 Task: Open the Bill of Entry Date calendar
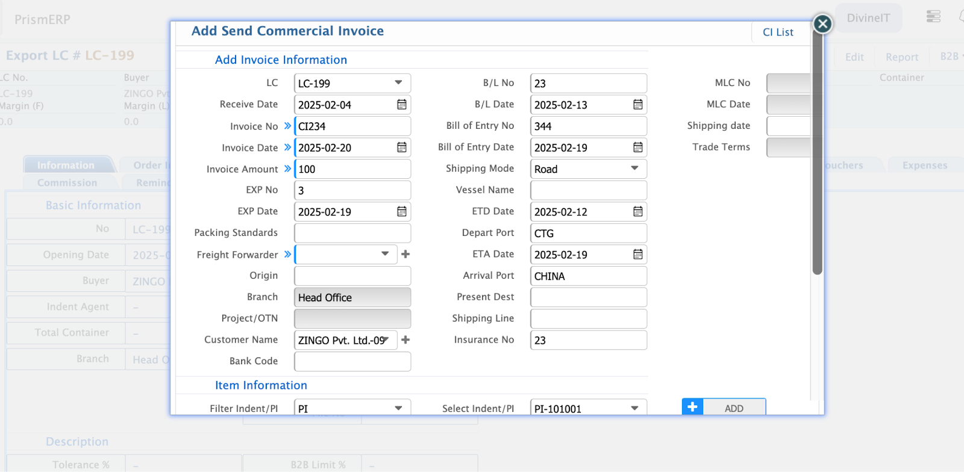pyautogui.click(x=638, y=147)
